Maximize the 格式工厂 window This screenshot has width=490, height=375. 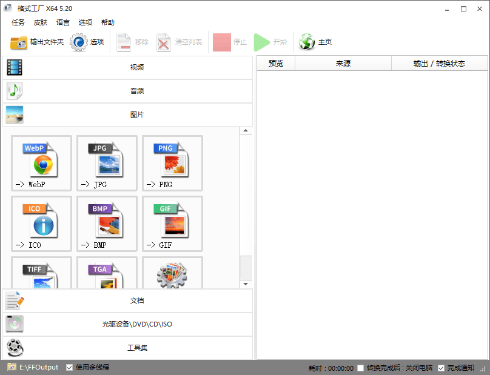point(463,9)
